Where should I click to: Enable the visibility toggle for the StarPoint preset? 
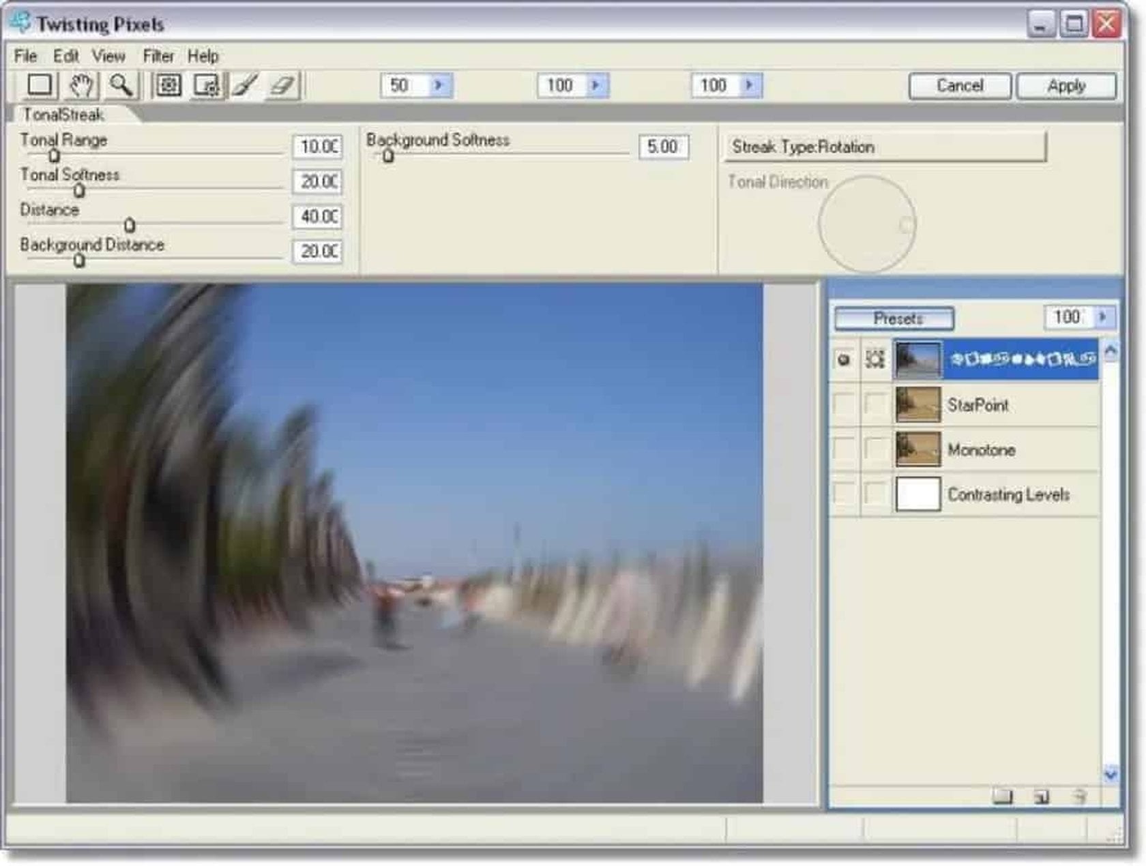pos(843,405)
